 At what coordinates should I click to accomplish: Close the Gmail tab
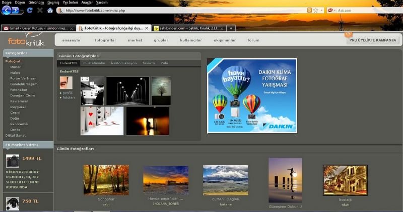[72, 29]
